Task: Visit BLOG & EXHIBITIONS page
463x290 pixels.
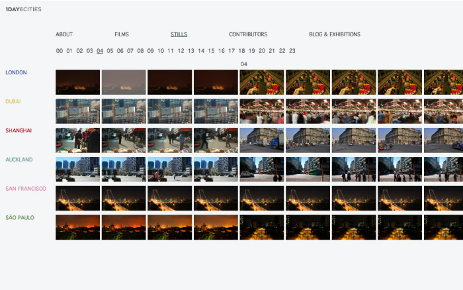Action: click(335, 34)
